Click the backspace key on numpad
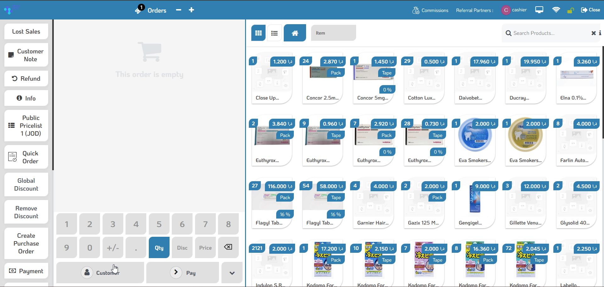Viewport: 604px width, 287px height. (228, 247)
